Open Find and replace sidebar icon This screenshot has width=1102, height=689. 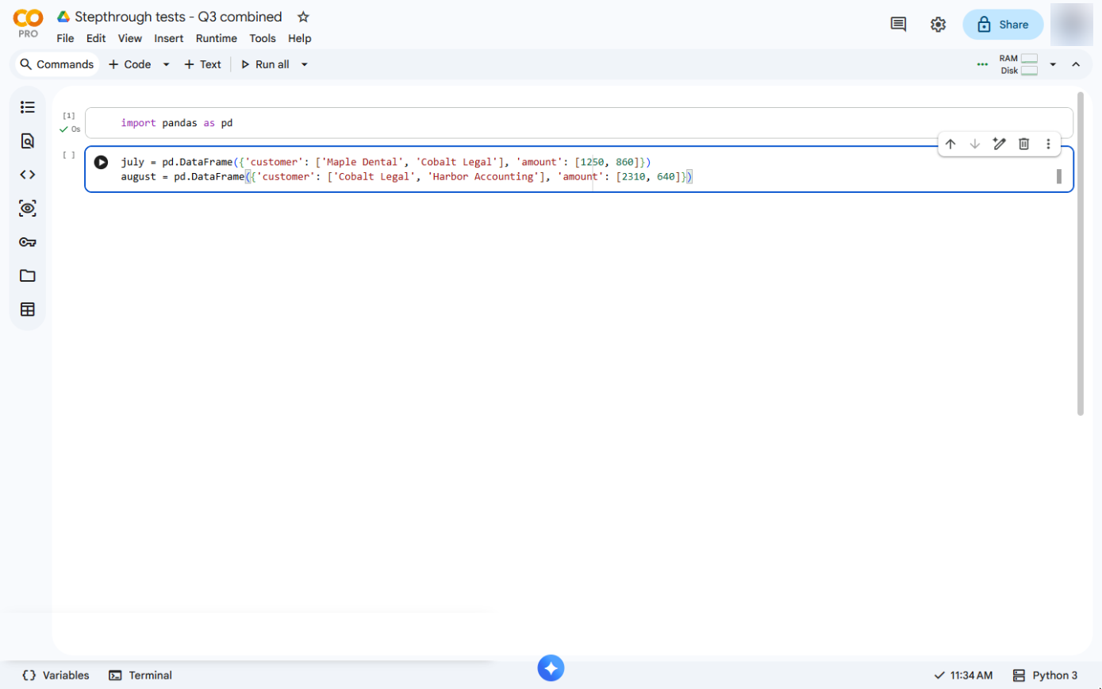pyautogui.click(x=28, y=141)
